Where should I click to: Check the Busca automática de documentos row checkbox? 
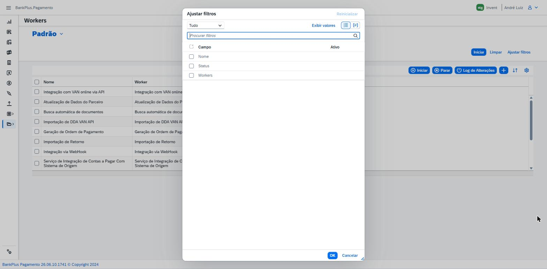(37, 112)
